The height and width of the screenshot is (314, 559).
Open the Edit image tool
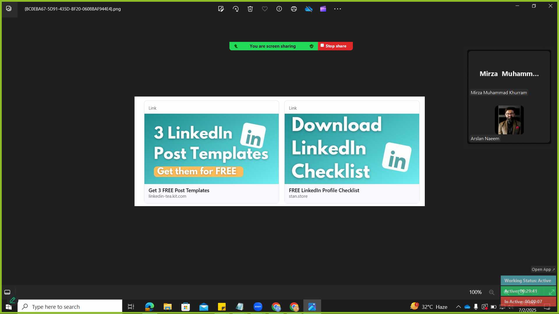(221, 9)
